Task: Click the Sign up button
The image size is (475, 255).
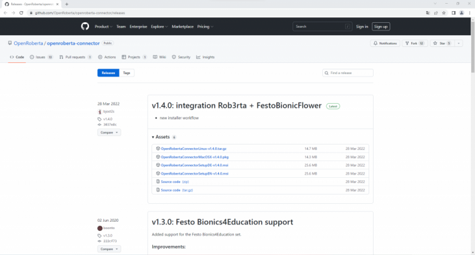Action: point(380,27)
